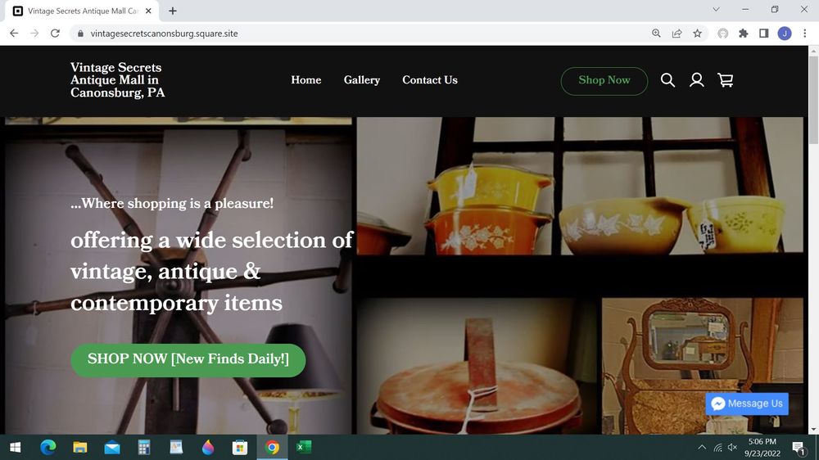Open Excel from the taskbar

tap(304, 448)
